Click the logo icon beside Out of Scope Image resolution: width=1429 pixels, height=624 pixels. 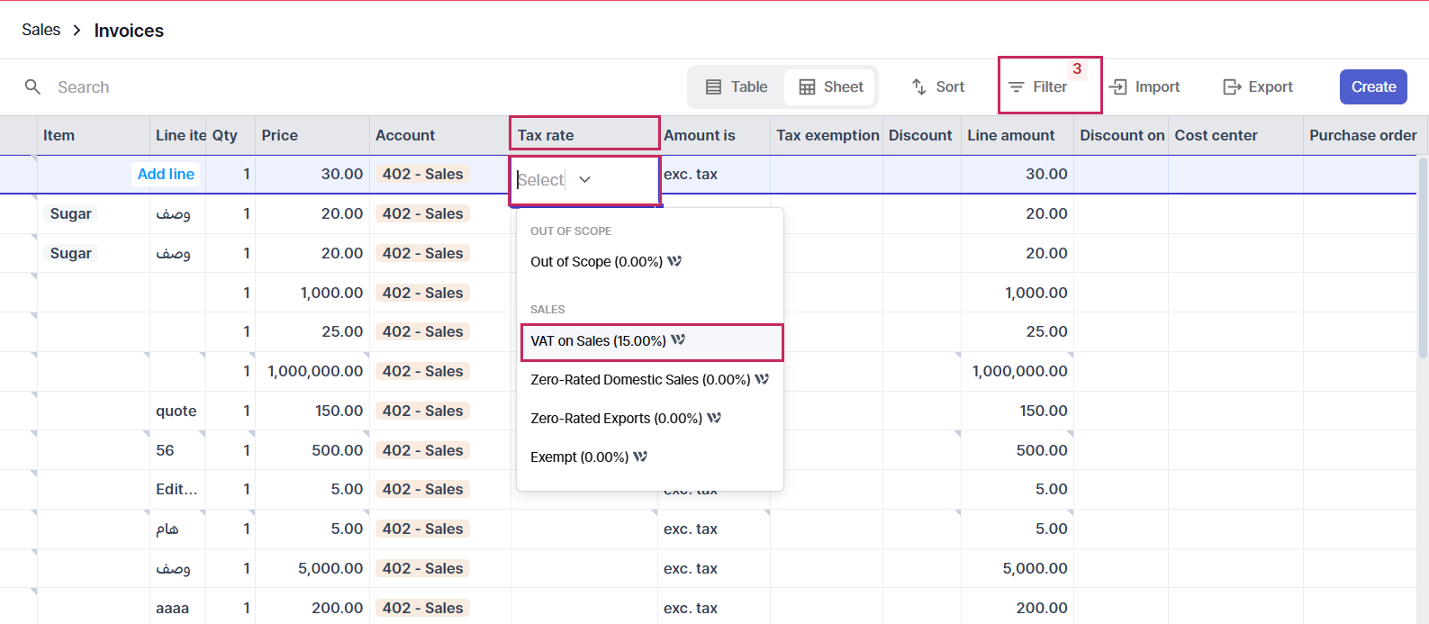pos(674,261)
